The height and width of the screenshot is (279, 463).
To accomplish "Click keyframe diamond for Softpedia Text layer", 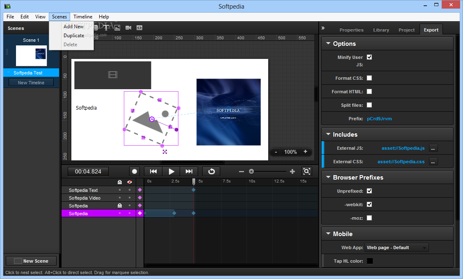I will click(x=140, y=190).
